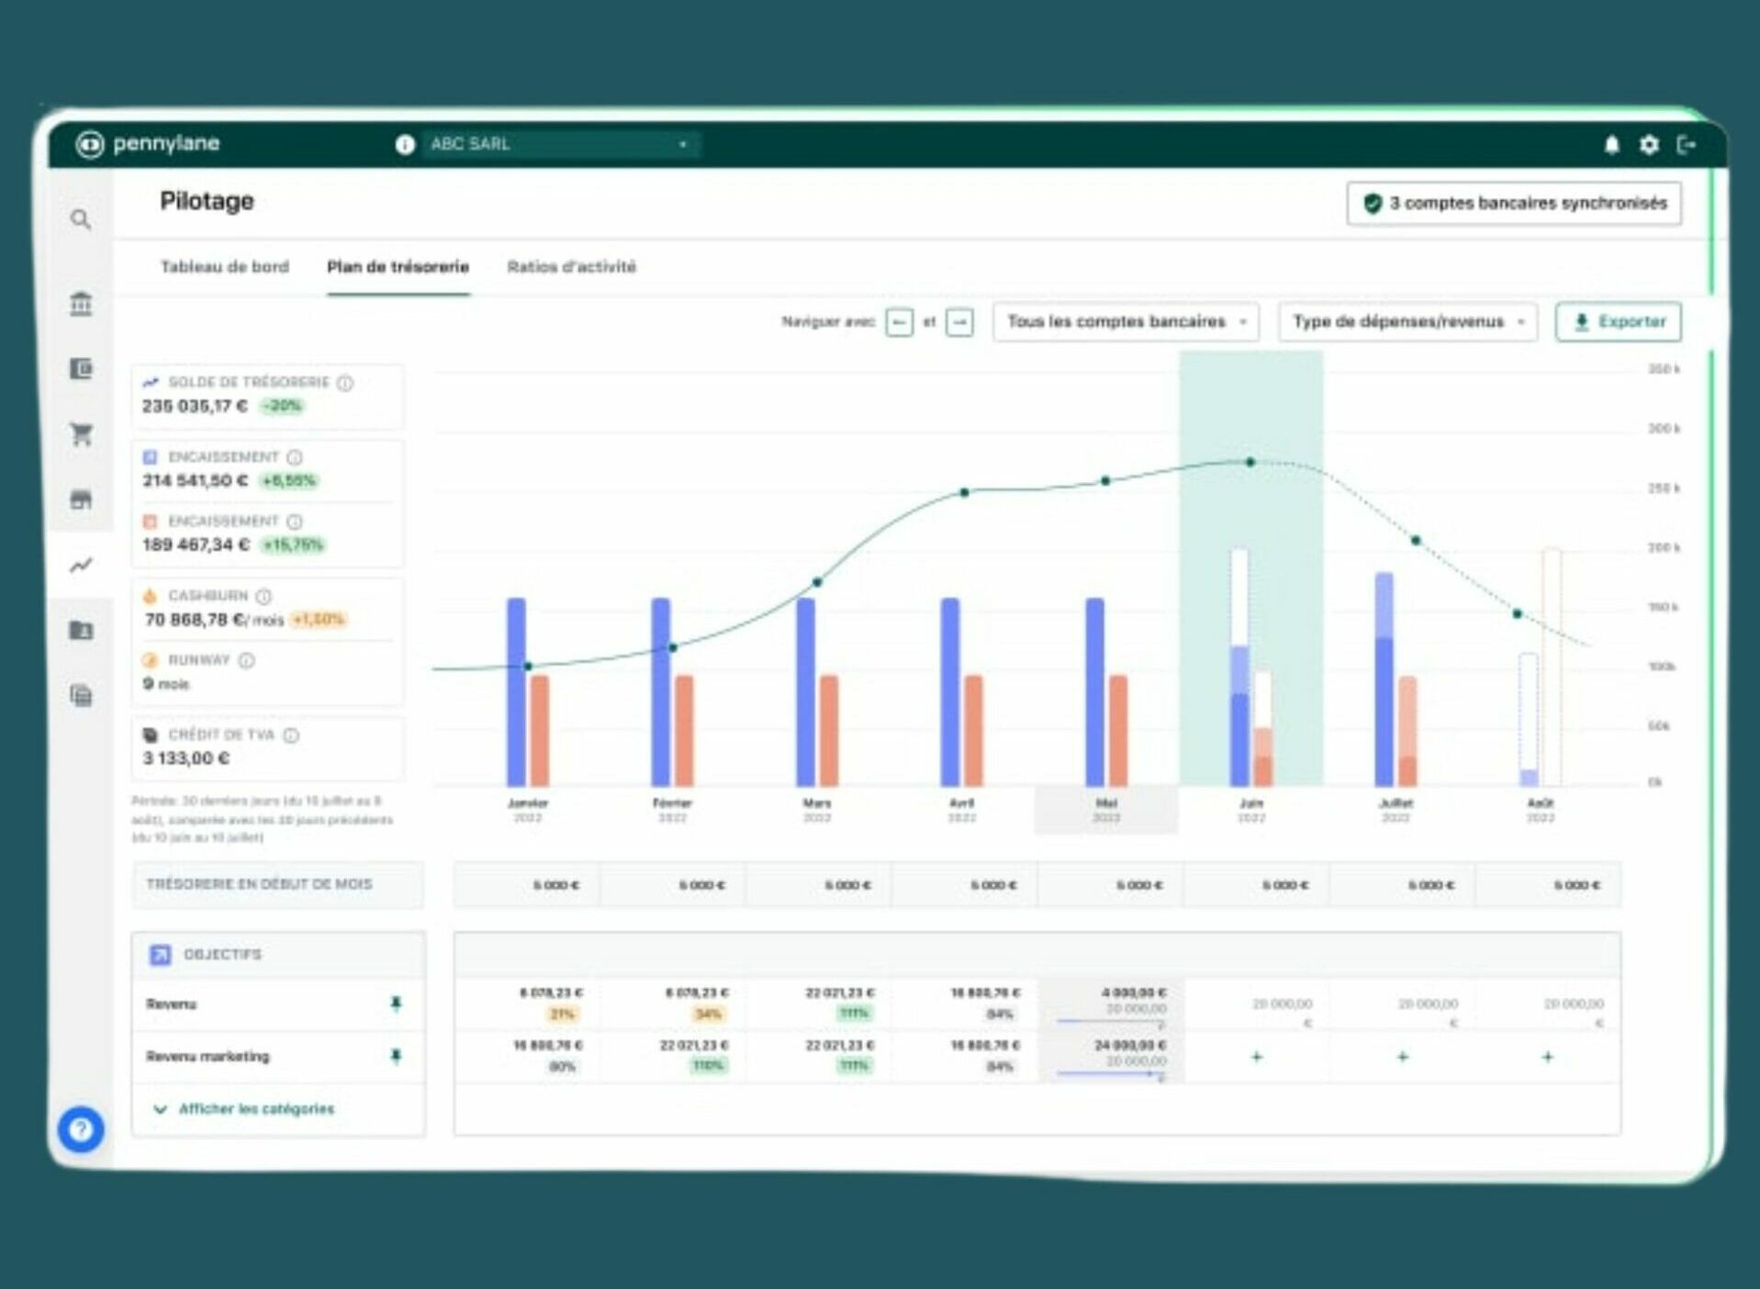Open the storefront sidebar icon

(x=81, y=499)
